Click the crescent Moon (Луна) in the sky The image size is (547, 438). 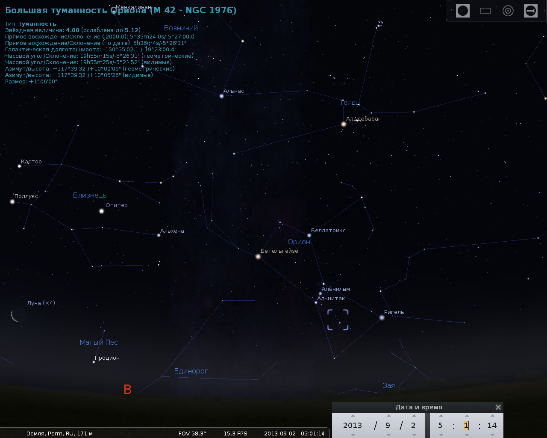pos(18,314)
